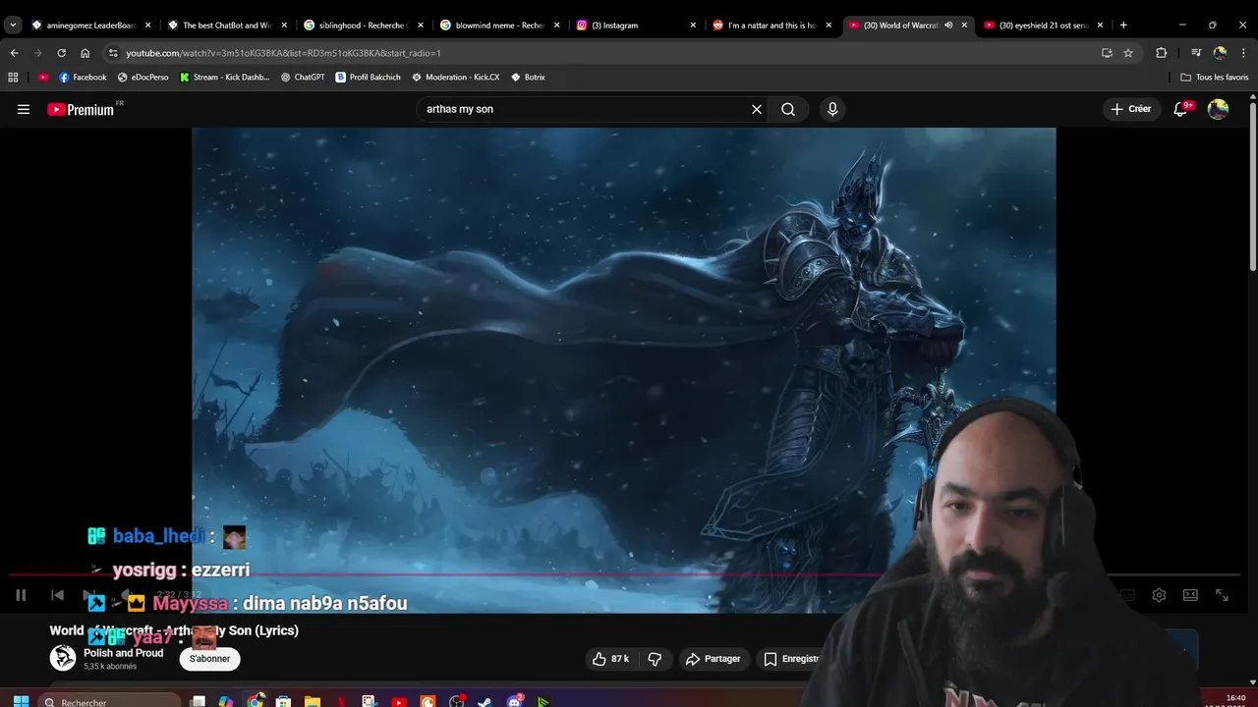The image size is (1258, 707).
Task: Open Moderation - Kick.CX bookmark
Action: [455, 77]
